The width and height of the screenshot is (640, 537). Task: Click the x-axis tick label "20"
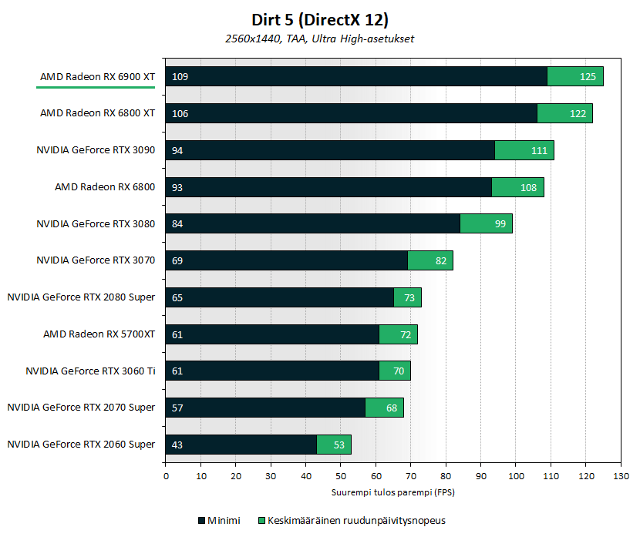click(x=236, y=476)
